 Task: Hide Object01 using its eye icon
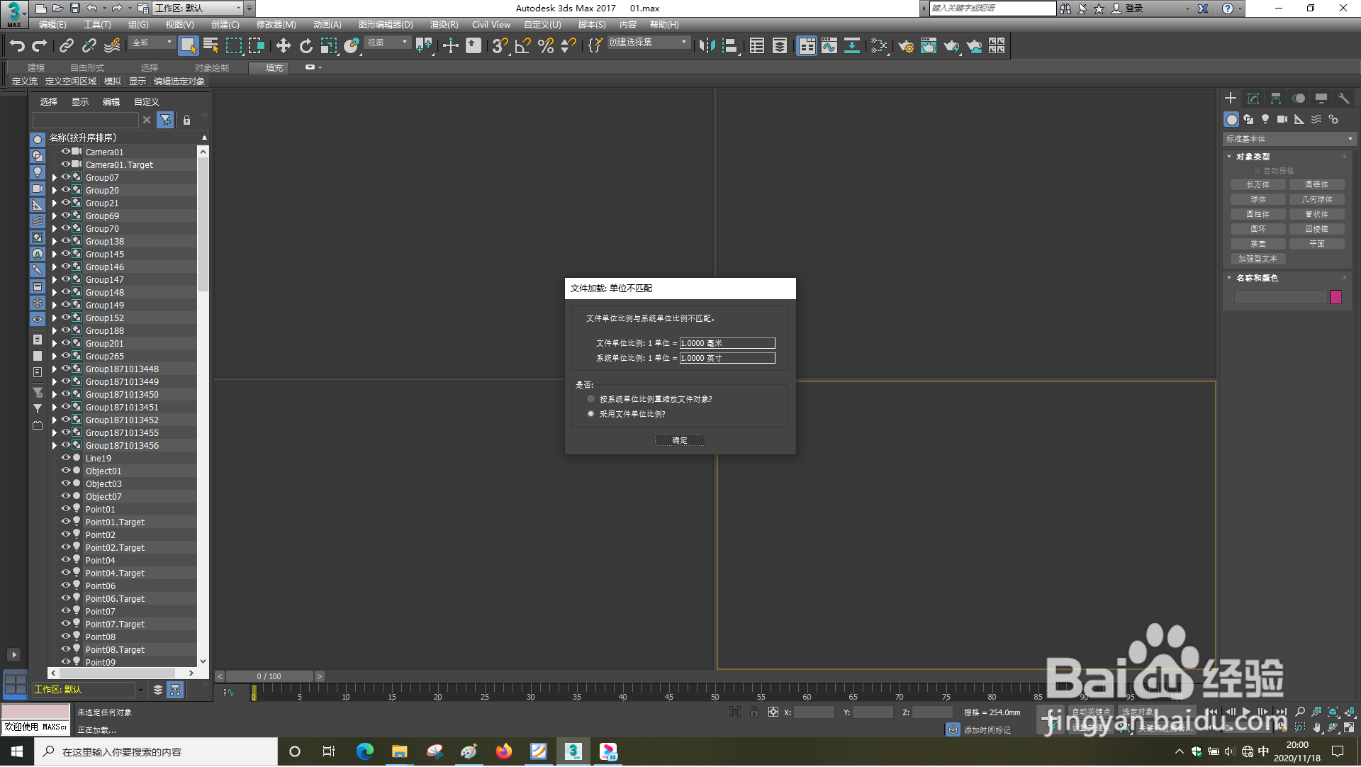click(65, 471)
